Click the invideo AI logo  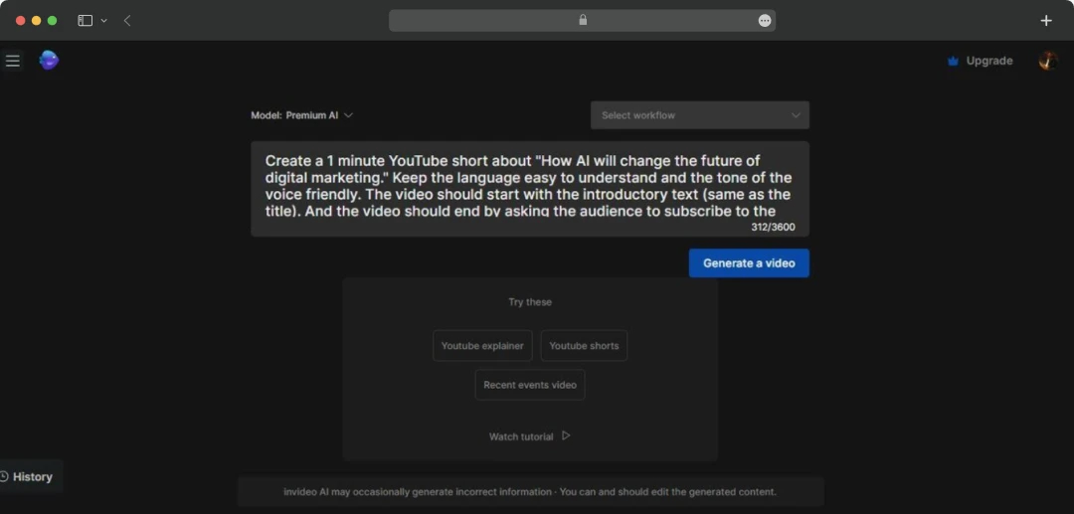point(49,61)
